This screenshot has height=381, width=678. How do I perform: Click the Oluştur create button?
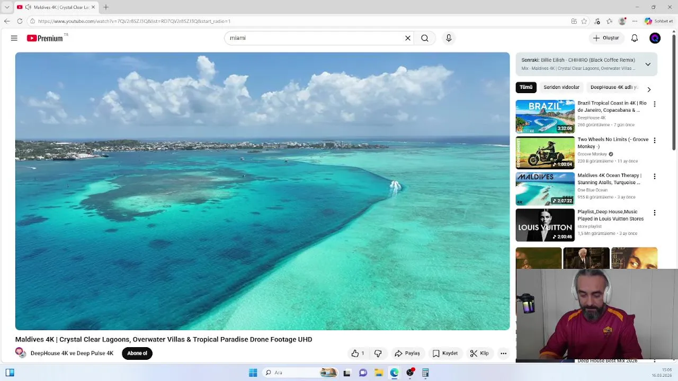[x=606, y=38]
